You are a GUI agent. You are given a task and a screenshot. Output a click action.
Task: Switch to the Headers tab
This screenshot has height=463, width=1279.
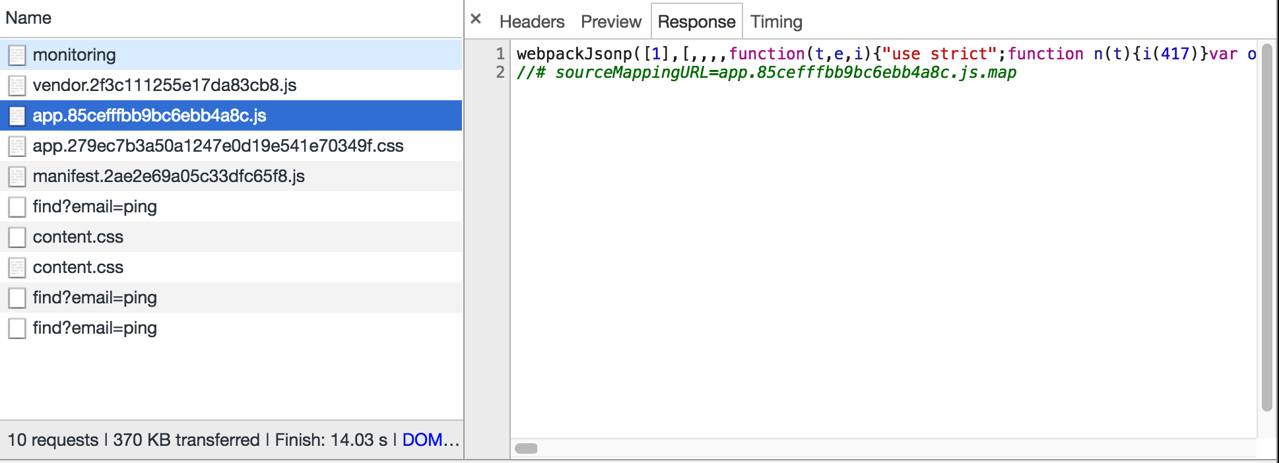pos(532,22)
